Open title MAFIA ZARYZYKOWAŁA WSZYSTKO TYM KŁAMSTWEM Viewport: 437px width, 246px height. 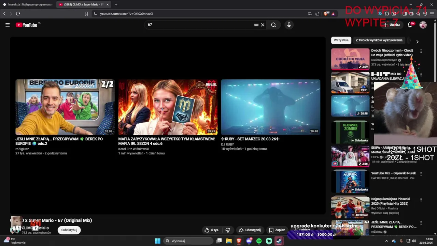tap(167, 141)
